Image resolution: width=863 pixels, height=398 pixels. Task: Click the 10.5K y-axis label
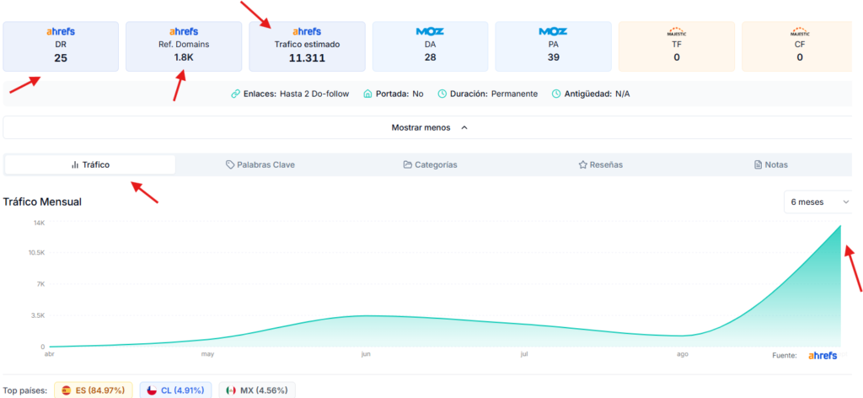coord(36,252)
